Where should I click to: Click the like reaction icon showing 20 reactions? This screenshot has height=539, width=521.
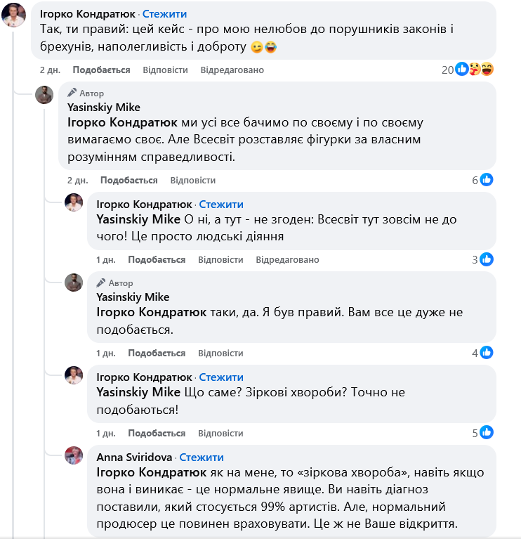[x=462, y=69]
